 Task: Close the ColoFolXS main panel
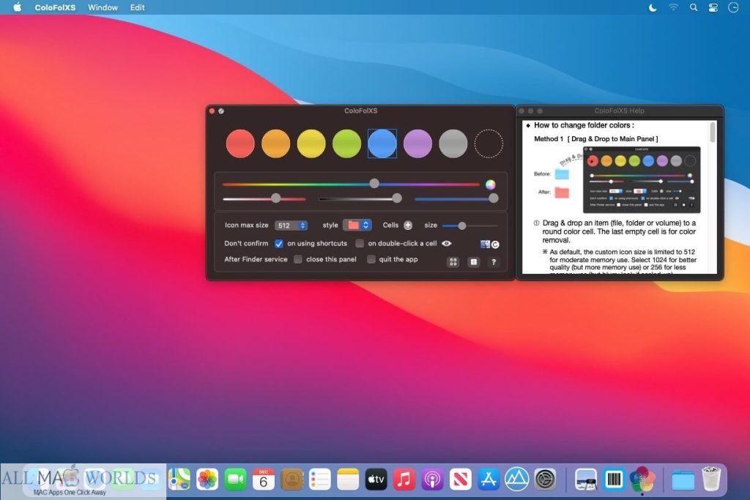212,111
